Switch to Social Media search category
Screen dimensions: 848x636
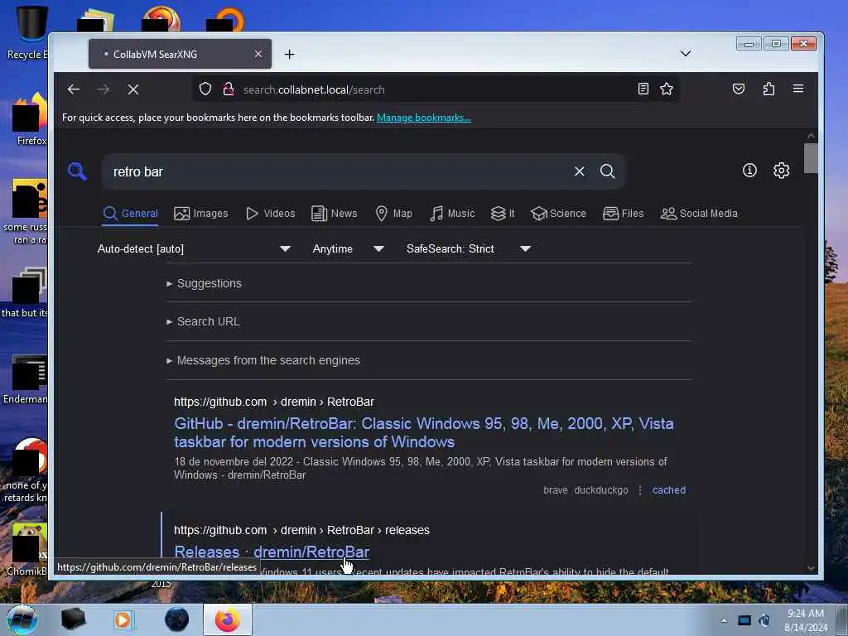[699, 213]
